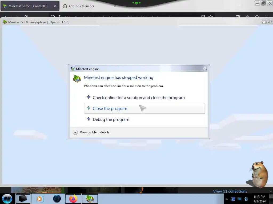Click the Minetest window title bar icon
The width and height of the screenshot is (273, 204).
click(5, 22)
